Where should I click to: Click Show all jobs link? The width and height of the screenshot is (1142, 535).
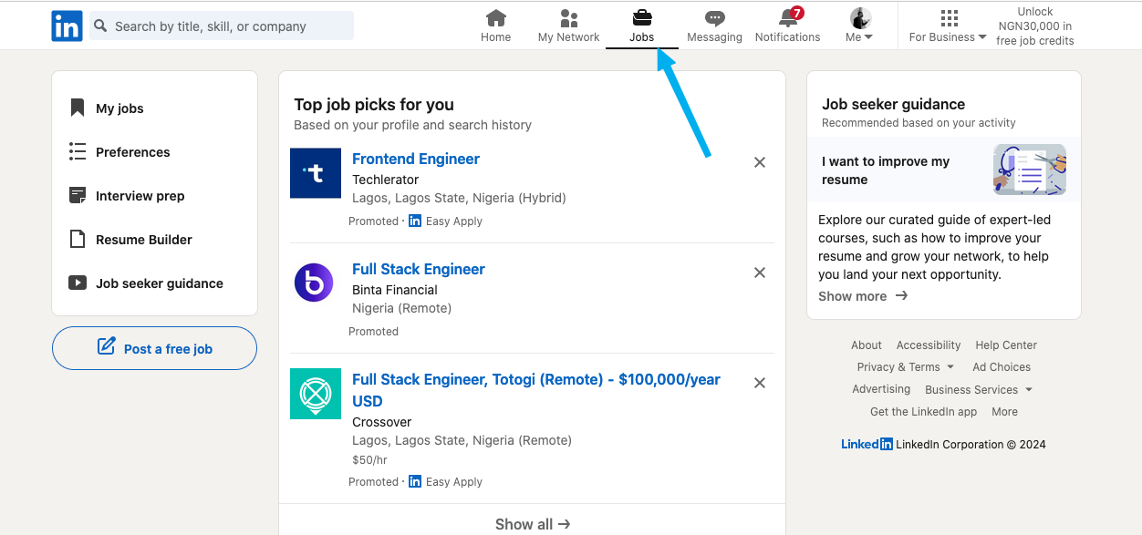(x=533, y=524)
